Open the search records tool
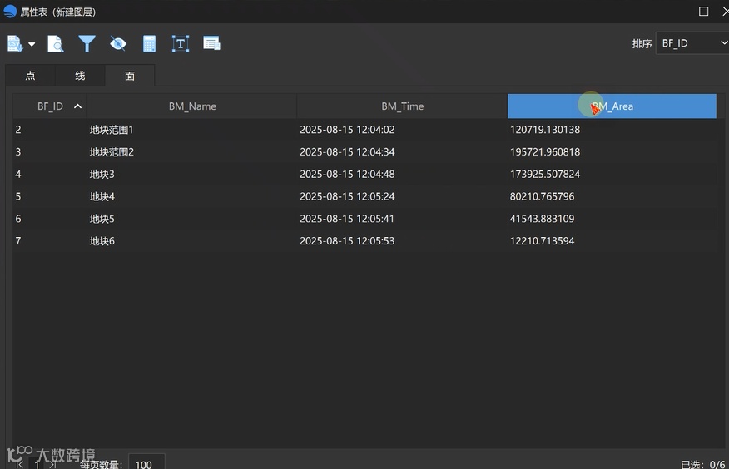The width and height of the screenshot is (729, 469). click(x=55, y=44)
